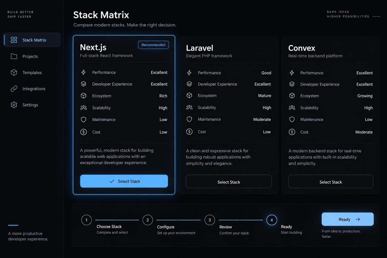Click Next.js Performance lightning icon
Screen dimensions: 387x258
pos(83,72)
